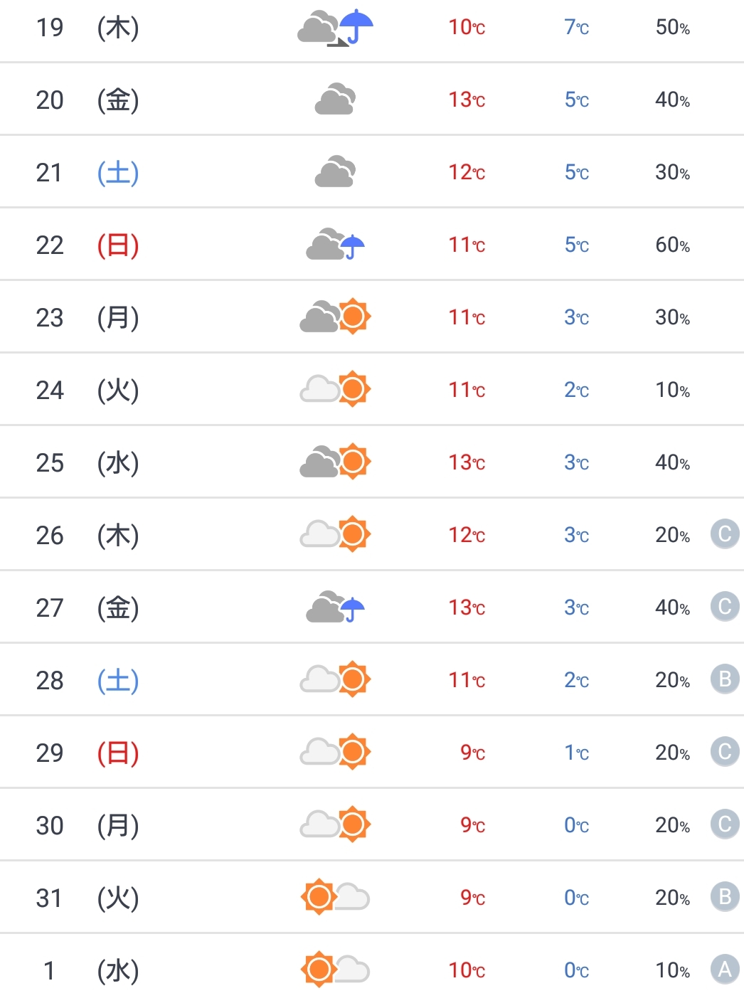Click the C reliability badge on the 26th

[x=725, y=534]
